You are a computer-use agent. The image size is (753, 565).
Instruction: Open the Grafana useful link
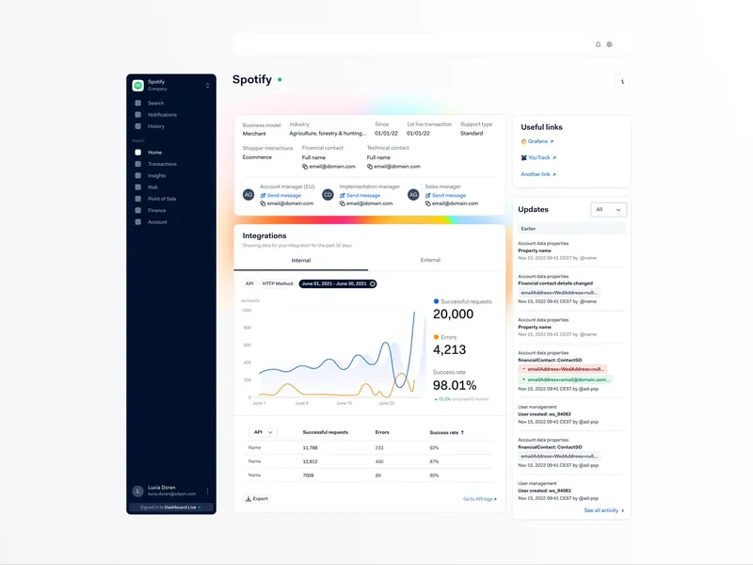pyautogui.click(x=537, y=141)
